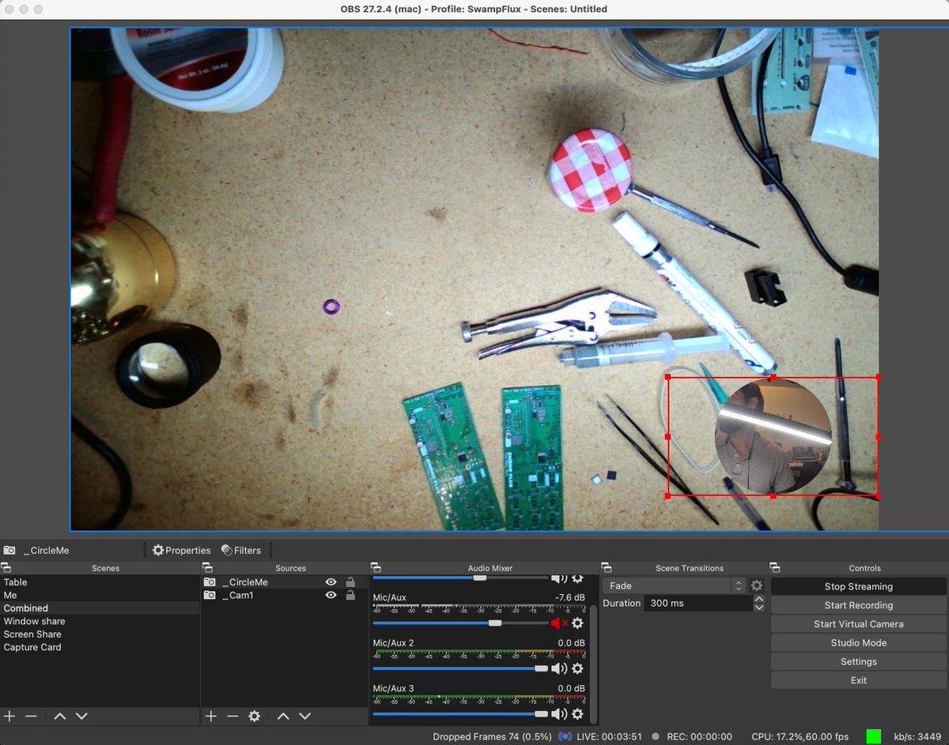Move _Cam1 up using the Sources up arrow
949x745 pixels.
[x=283, y=716]
